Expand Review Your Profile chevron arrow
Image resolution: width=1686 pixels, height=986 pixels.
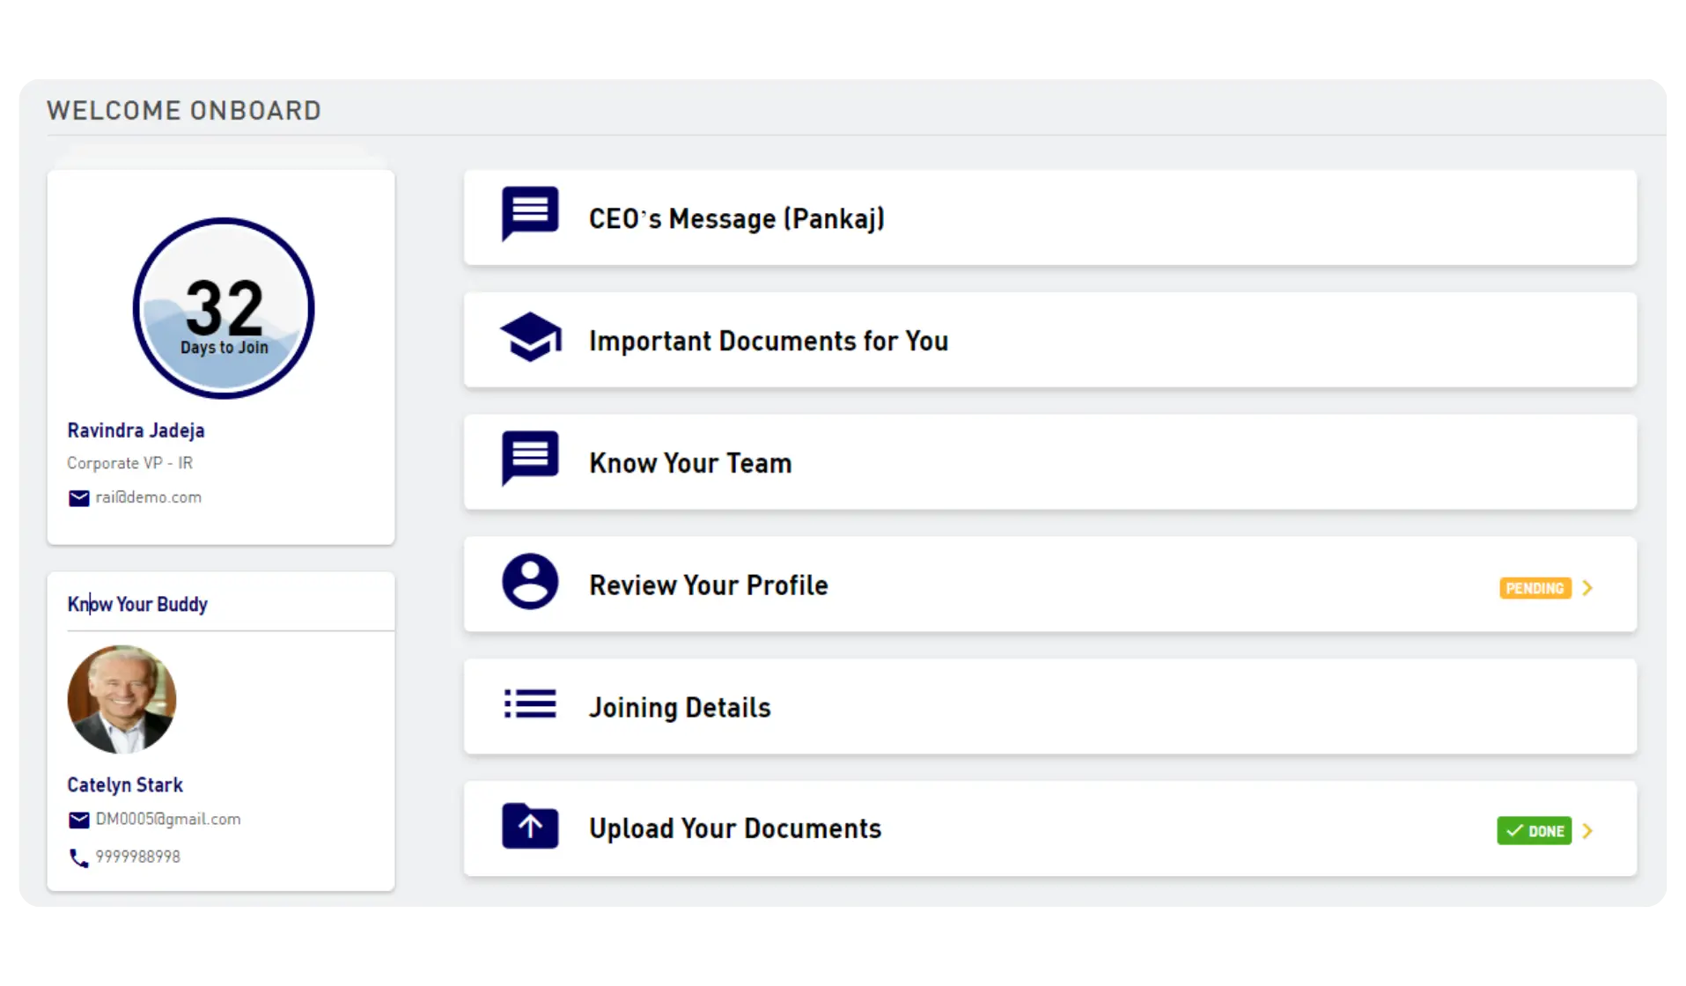point(1587,587)
